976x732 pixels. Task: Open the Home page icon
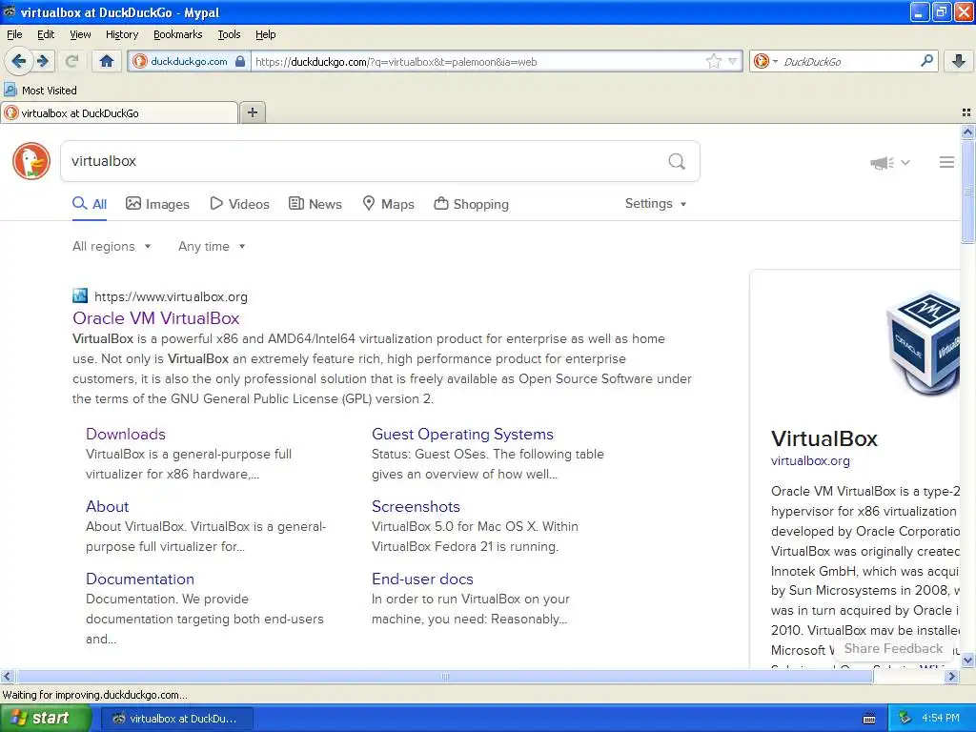[107, 61]
